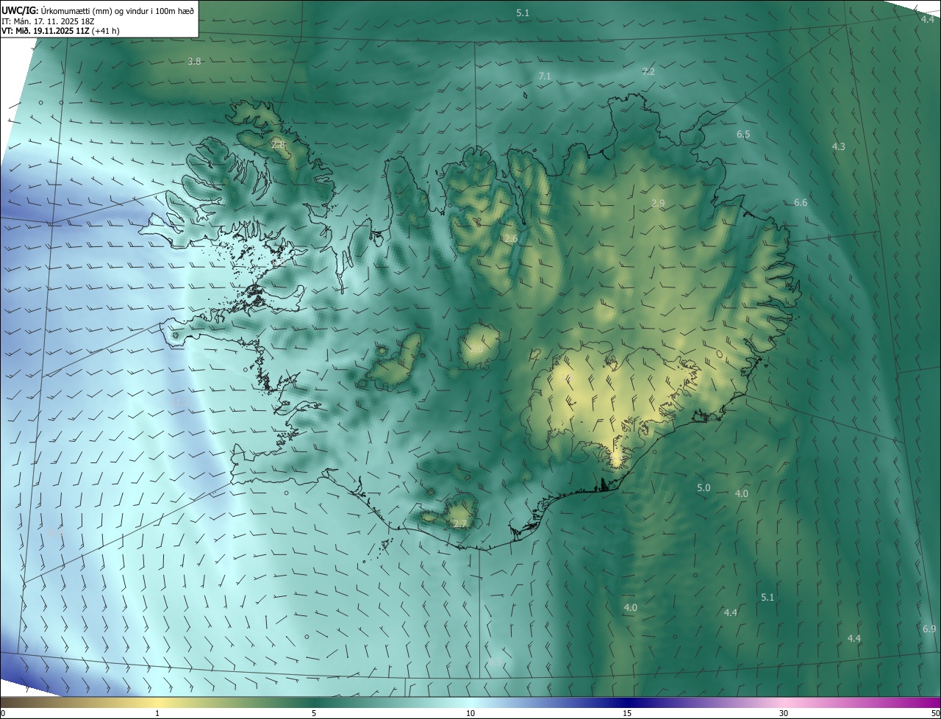Click the color scale tick labeled 30
Viewport: 941px width, 719px height.
click(x=784, y=713)
